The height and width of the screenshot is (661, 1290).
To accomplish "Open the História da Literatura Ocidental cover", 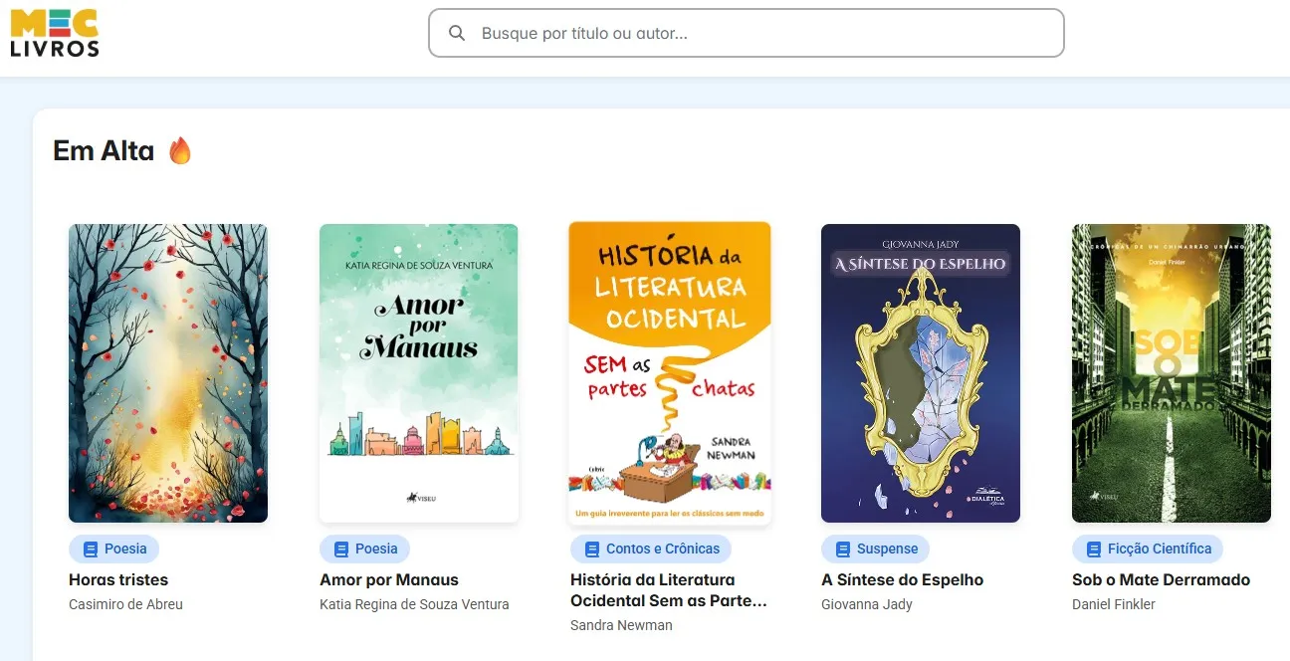I will coord(670,373).
